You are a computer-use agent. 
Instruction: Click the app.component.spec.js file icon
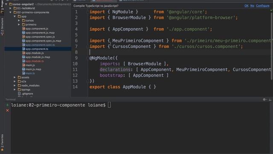24,37
